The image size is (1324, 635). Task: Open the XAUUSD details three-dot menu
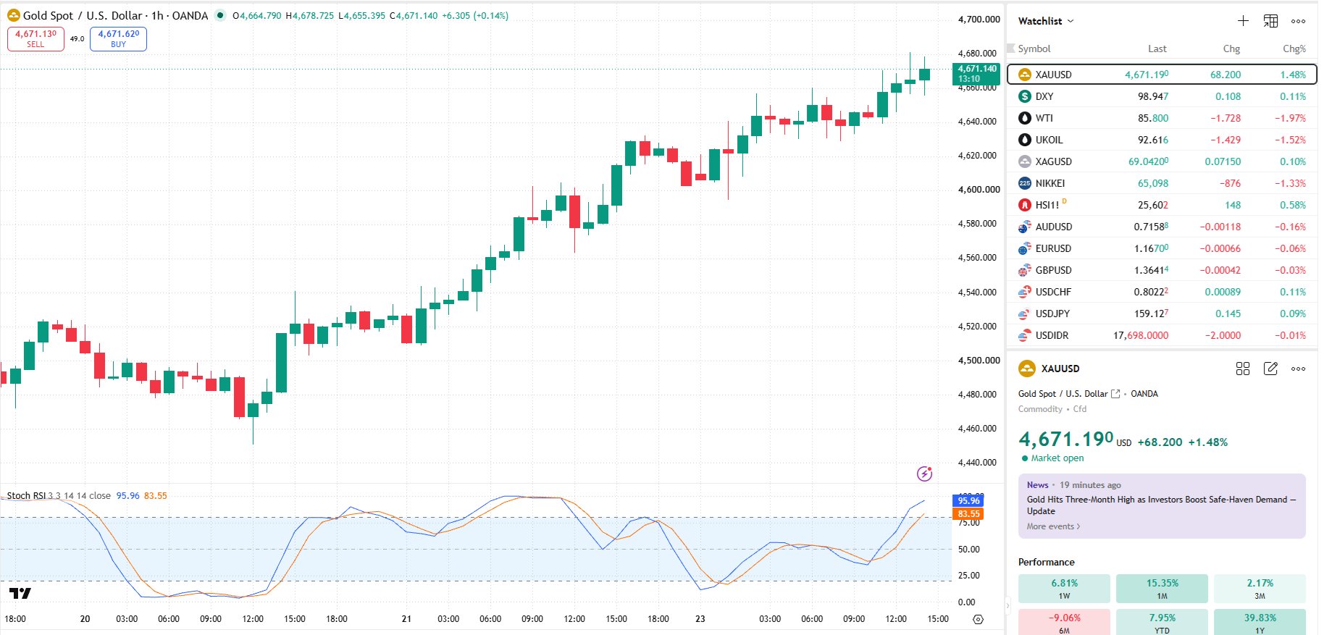(x=1298, y=369)
